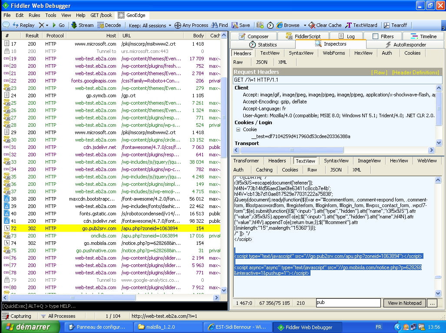The height and width of the screenshot is (333, 446).
Task: Switch to the Composer tab
Action: pyautogui.click(x=254, y=36)
